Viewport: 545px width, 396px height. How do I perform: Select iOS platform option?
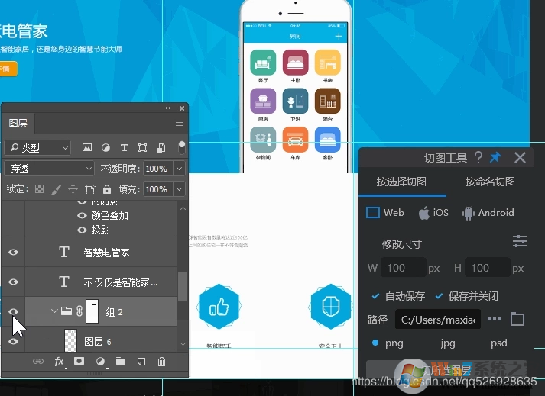pyautogui.click(x=433, y=212)
